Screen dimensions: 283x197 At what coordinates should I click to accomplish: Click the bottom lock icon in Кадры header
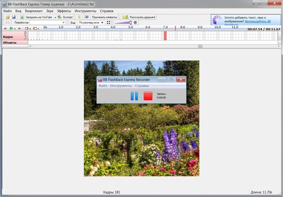(25, 39)
